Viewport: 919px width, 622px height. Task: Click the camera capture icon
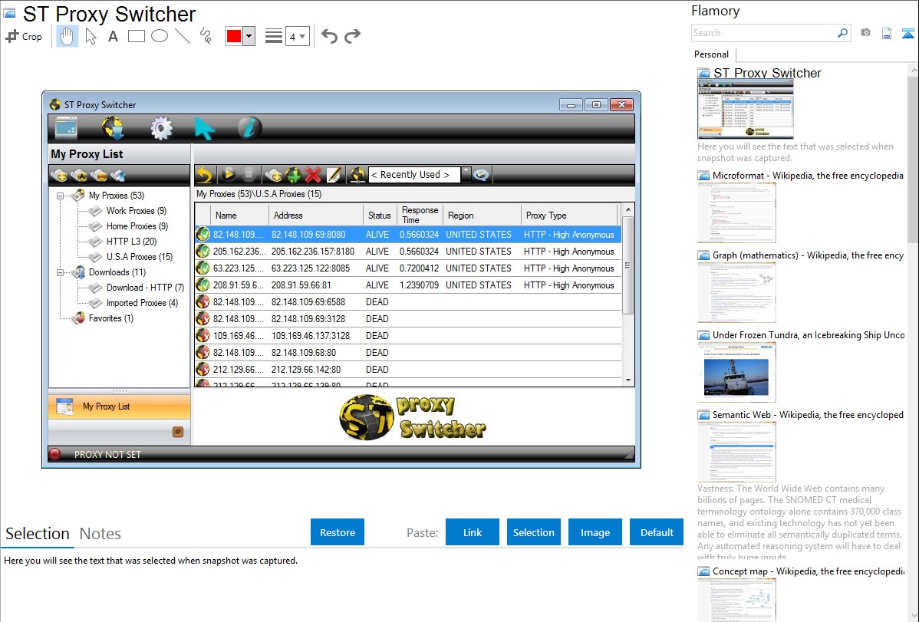coord(865,33)
